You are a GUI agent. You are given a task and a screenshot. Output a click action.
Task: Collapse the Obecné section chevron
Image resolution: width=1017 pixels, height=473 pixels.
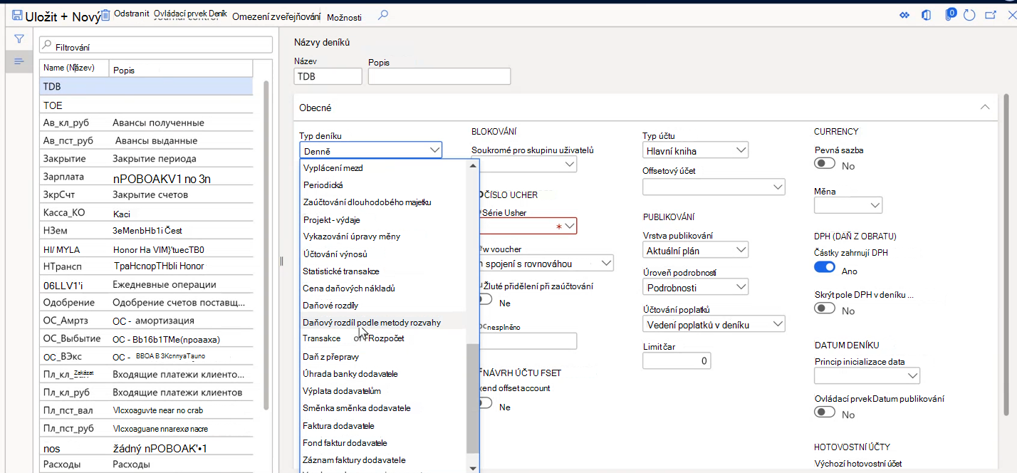(x=985, y=108)
